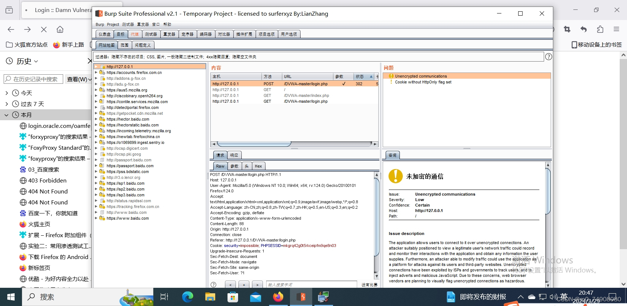Click the Firefox back arrow icon
The image size is (627, 306).
pyautogui.click(x=11, y=29)
